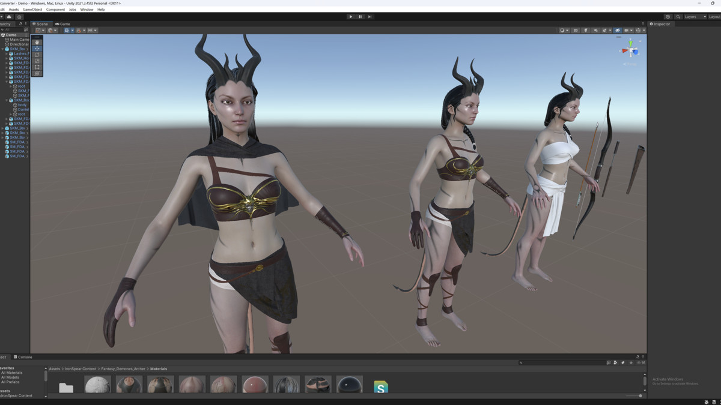Open the scene view search magnifier
Image resolution: width=721 pixels, height=405 pixels.
[678, 17]
